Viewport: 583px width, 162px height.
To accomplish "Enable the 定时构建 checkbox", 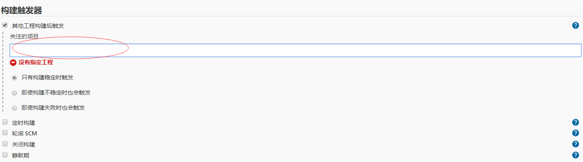I will click(x=5, y=122).
